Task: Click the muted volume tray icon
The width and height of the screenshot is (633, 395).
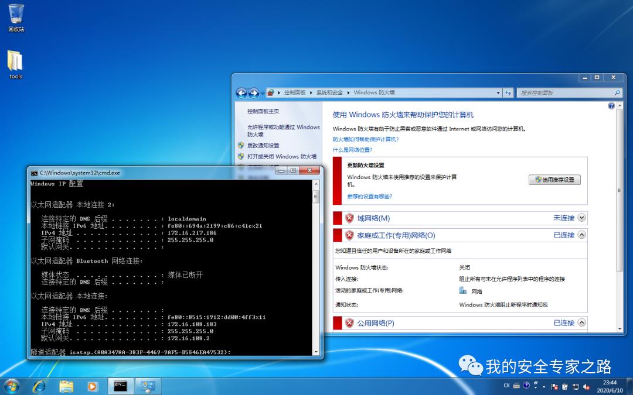Action: tap(586, 387)
